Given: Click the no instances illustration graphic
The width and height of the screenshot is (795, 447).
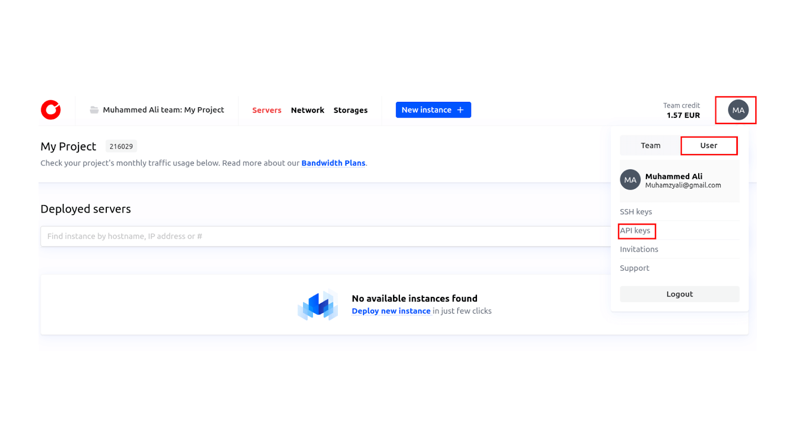Looking at the screenshot, I should 318,304.
